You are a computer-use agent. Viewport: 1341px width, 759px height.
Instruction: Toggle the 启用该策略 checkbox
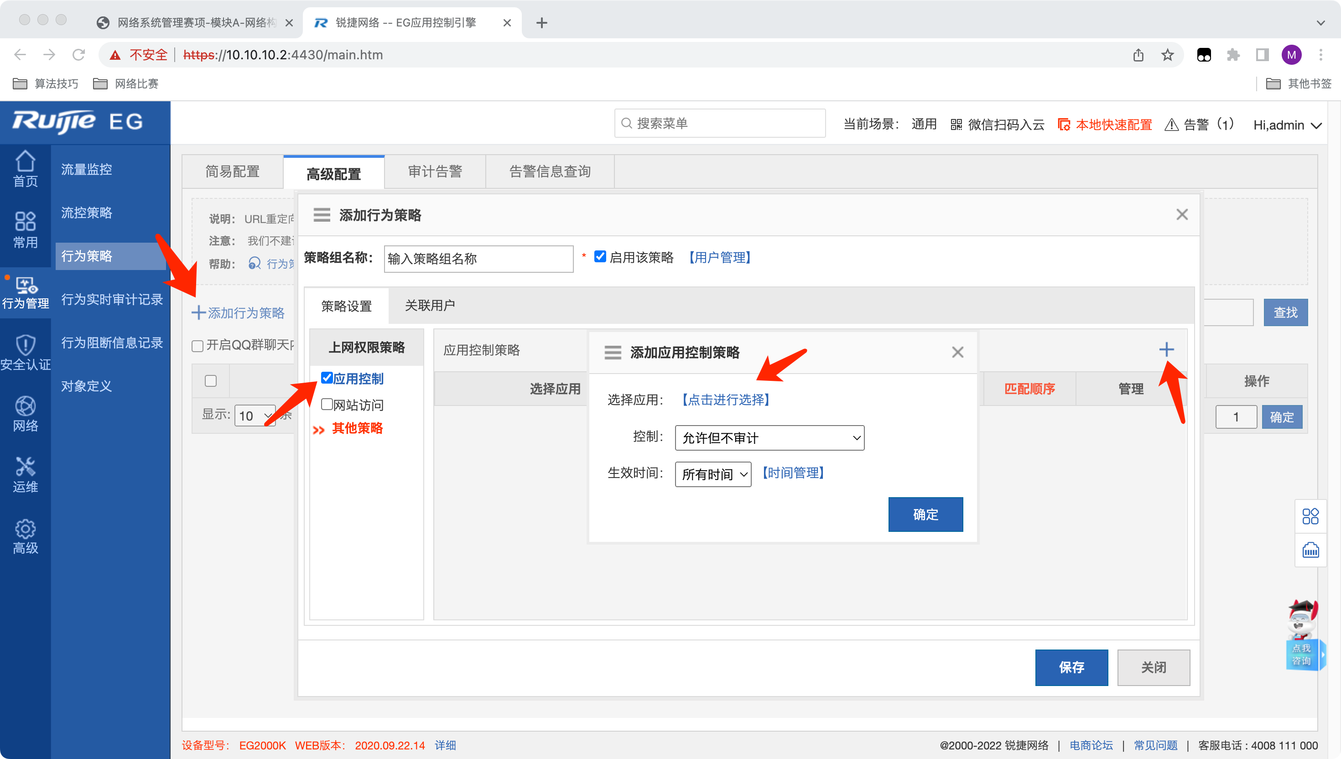tap(600, 256)
